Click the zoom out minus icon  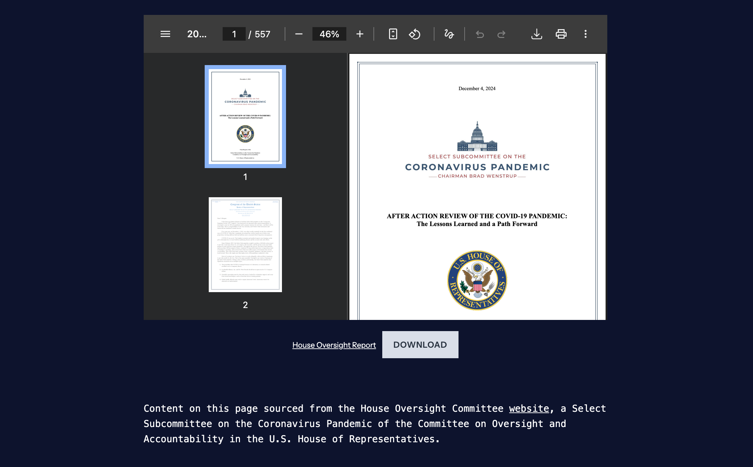click(299, 34)
